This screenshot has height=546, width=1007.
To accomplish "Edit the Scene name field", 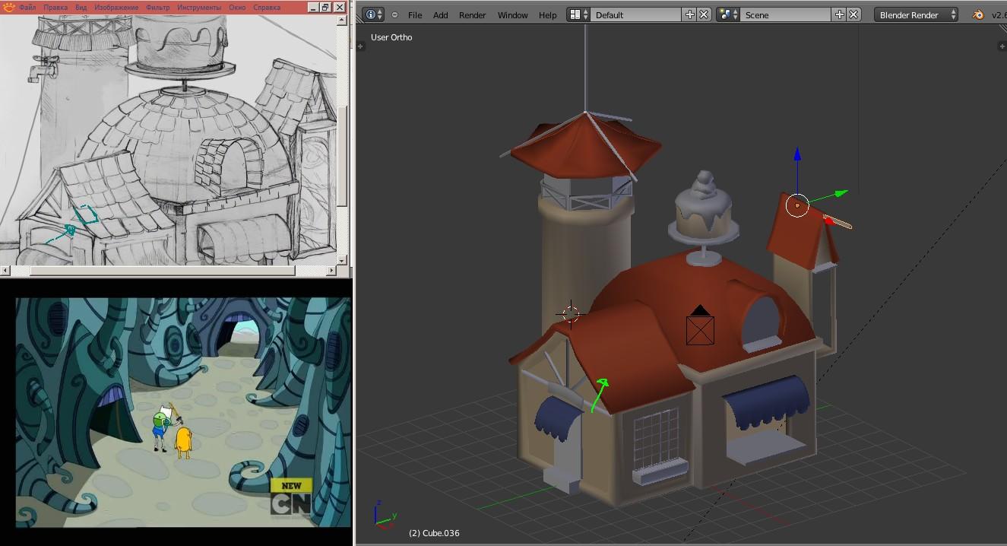I will 787,14.
